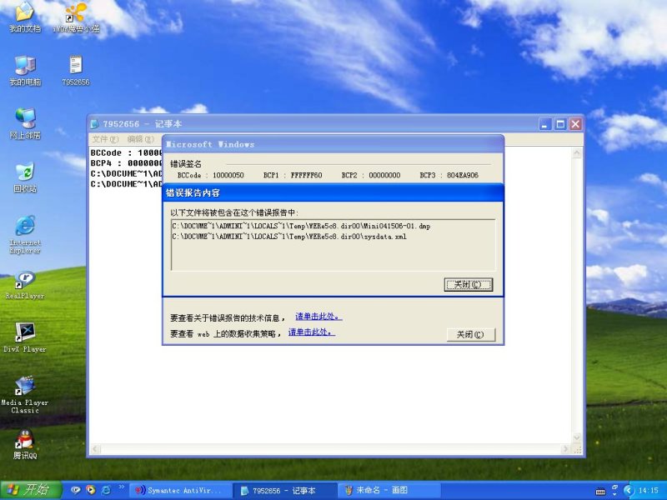Launch RealPlayer desktop shortcut
The width and height of the screenshot is (667, 500).
click(24, 281)
